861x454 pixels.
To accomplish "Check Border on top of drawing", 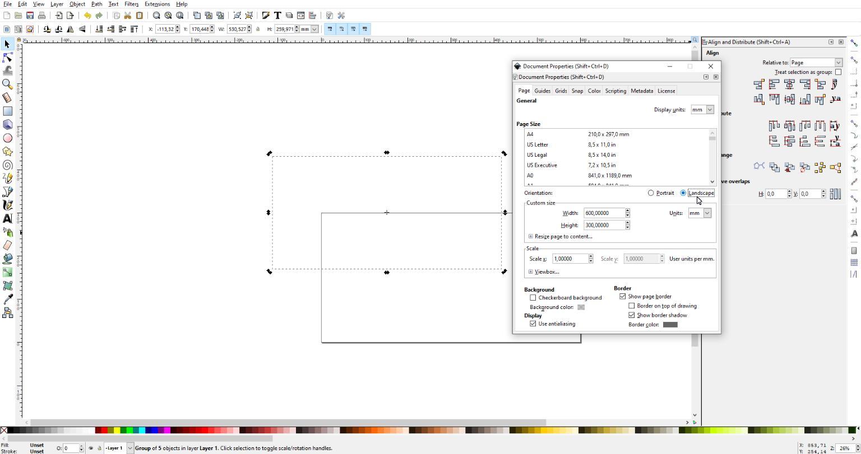I will (x=632, y=306).
